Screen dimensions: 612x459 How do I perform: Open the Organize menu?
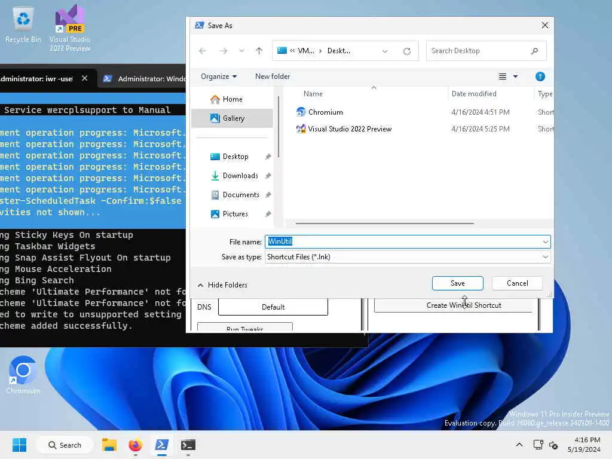tap(218, 76)
